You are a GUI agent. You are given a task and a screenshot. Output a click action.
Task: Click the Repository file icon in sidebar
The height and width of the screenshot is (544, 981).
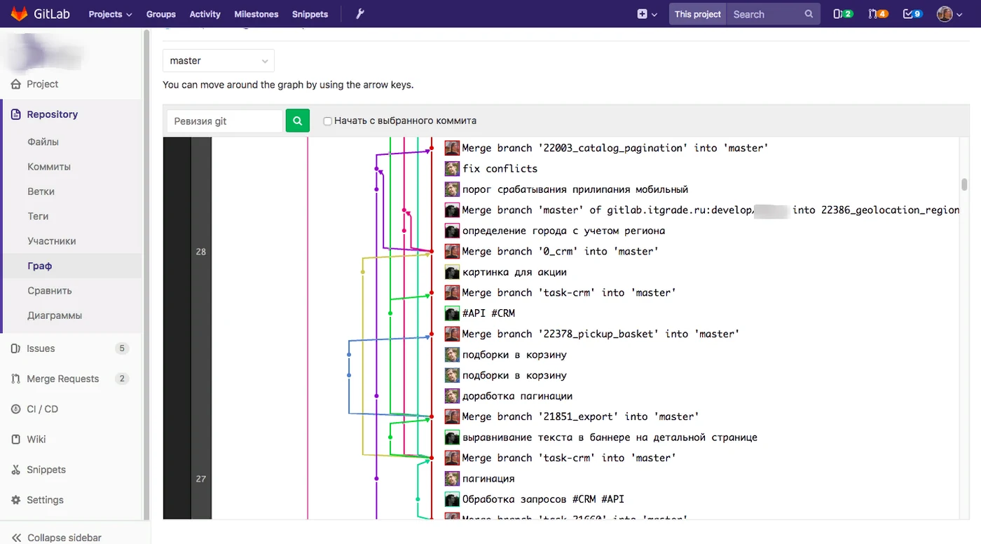(15, 114)
